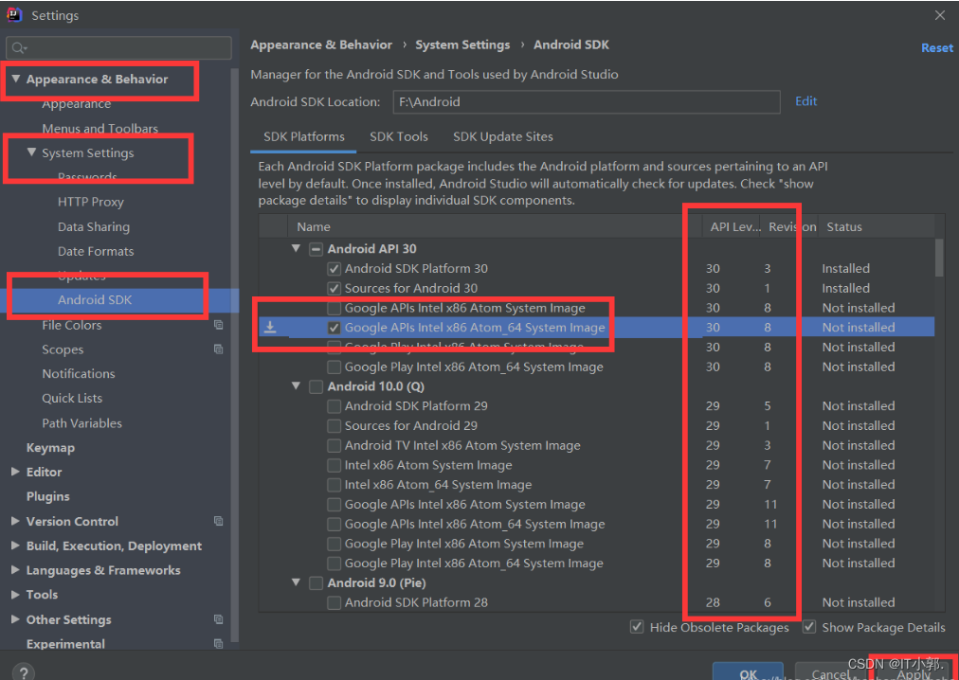This screenshot has width=959, height=680.
Task: Open the SDK Update Sites tab
Action: 503,136
